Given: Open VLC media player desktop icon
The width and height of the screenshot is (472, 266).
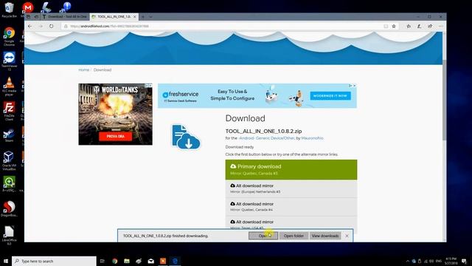Looking at the screenshot, I should point(9,86).
